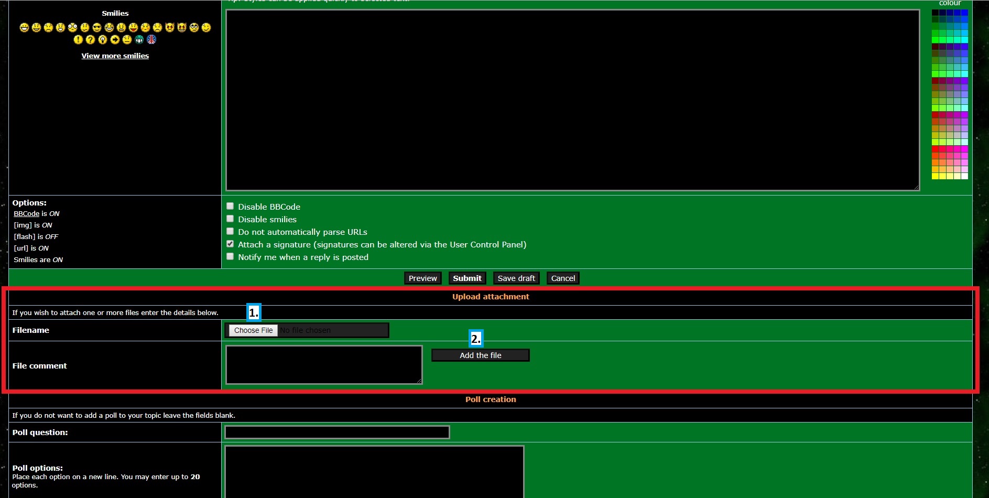Insert the blue and red emblem smiley

[151, 39]
